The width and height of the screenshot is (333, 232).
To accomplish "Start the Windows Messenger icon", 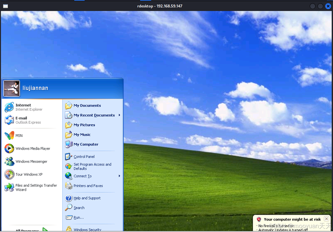I will point(9,161).
